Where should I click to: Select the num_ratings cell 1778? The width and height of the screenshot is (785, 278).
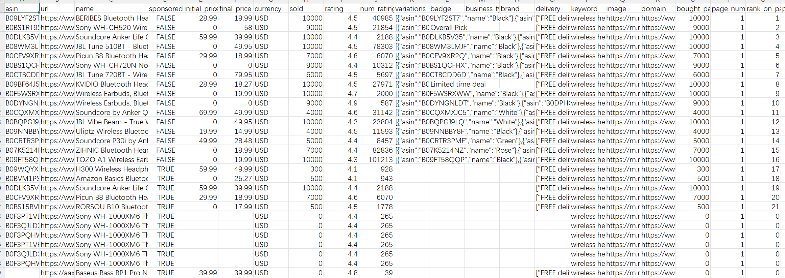[x=376, y=207]
